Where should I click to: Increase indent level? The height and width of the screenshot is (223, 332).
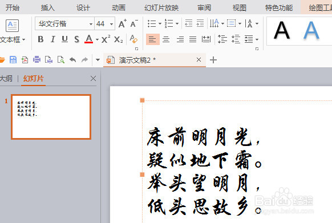(x=200, y=23)
